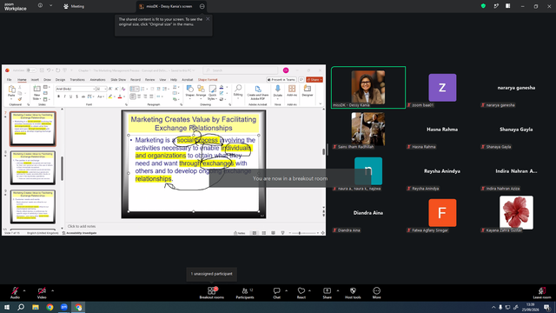Screen dimensions: 556x313
Task: Toggle AutoSave switch in PowerPoint
Action: 31,70
